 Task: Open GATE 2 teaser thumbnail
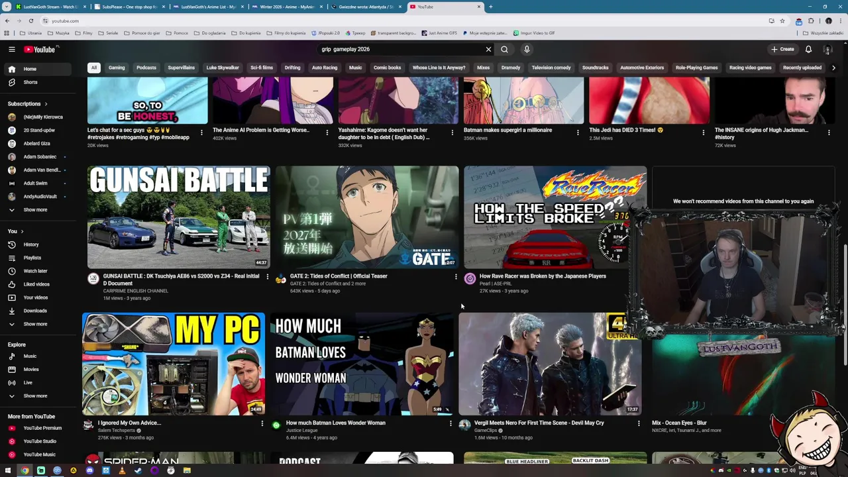click(x=367, y=217)
